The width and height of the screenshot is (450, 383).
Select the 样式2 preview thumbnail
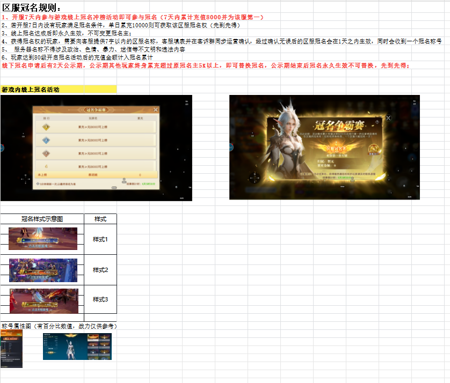click(43, 270)
